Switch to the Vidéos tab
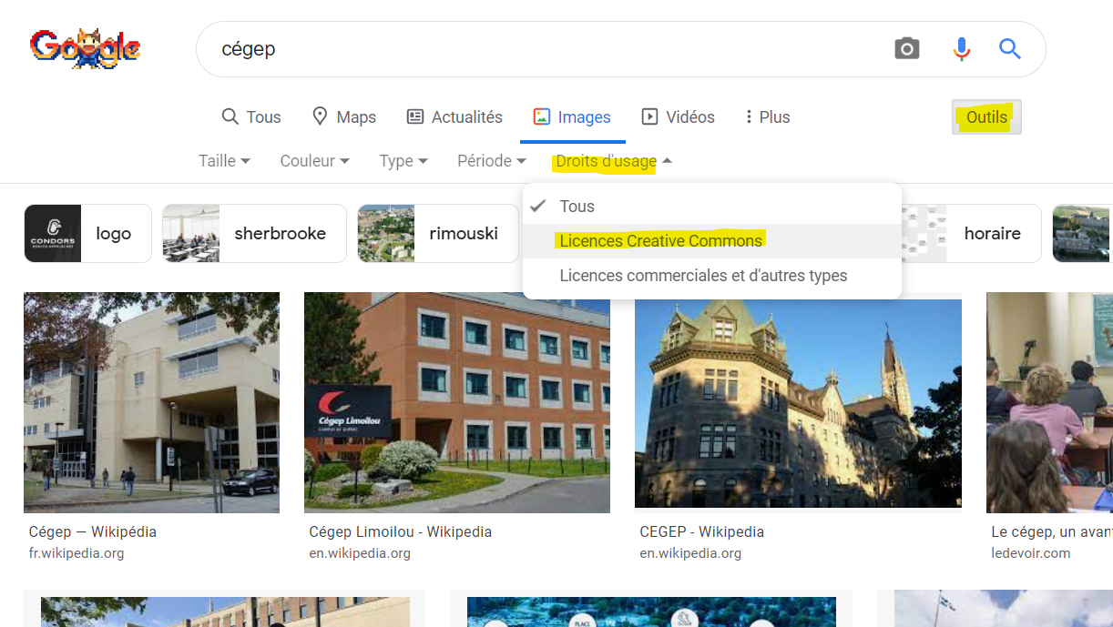1113x627 pixels. click(678, 116)
